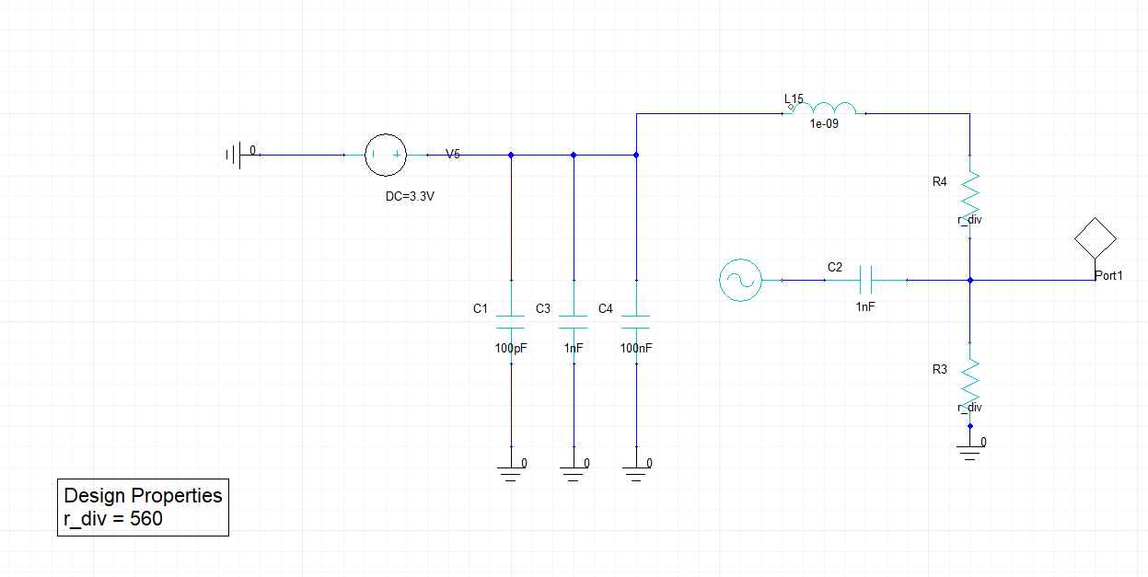Click the Port1 name label
1148x577 pixels.
click(1109, 275)
